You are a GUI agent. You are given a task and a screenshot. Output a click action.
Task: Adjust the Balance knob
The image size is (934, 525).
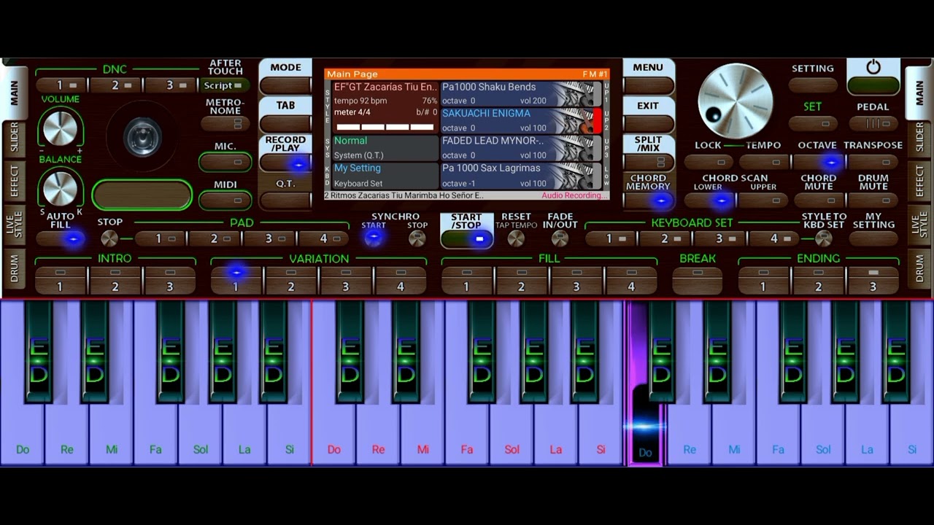(x=60, y=189)
